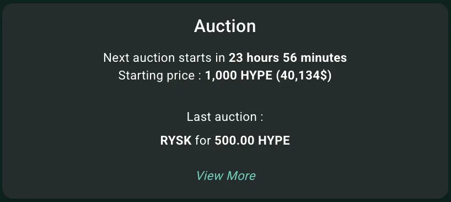Click the word "Last" in last auction label
This screenshot has height=202, width=451.
tap(197, 117)
